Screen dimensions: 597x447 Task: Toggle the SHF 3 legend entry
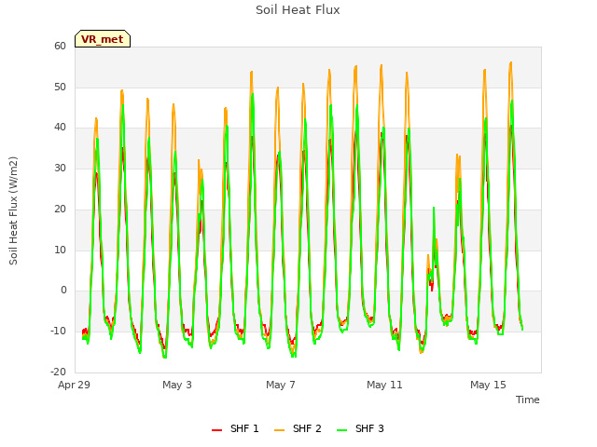coord(360,428)
